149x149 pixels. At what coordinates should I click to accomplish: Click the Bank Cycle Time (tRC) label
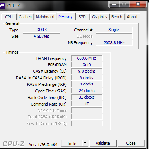tap(47, 98)
